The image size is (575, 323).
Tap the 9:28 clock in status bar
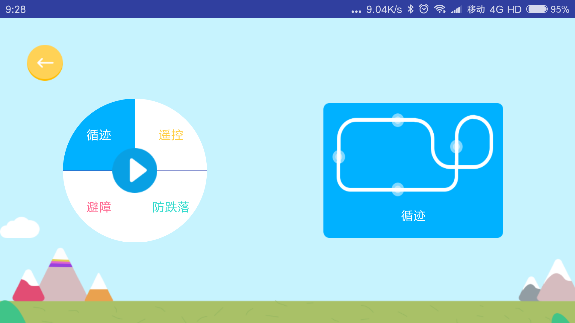coord(16,9)
